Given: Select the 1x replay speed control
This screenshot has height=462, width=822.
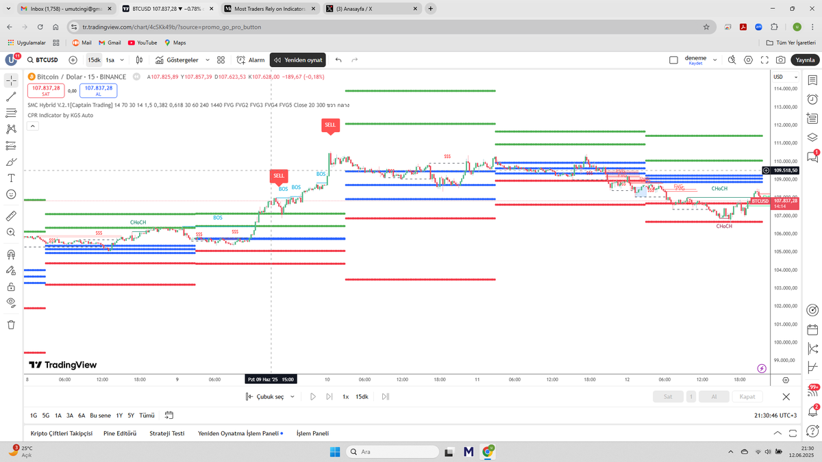Looking at the screenshot, I should [345, 396].
